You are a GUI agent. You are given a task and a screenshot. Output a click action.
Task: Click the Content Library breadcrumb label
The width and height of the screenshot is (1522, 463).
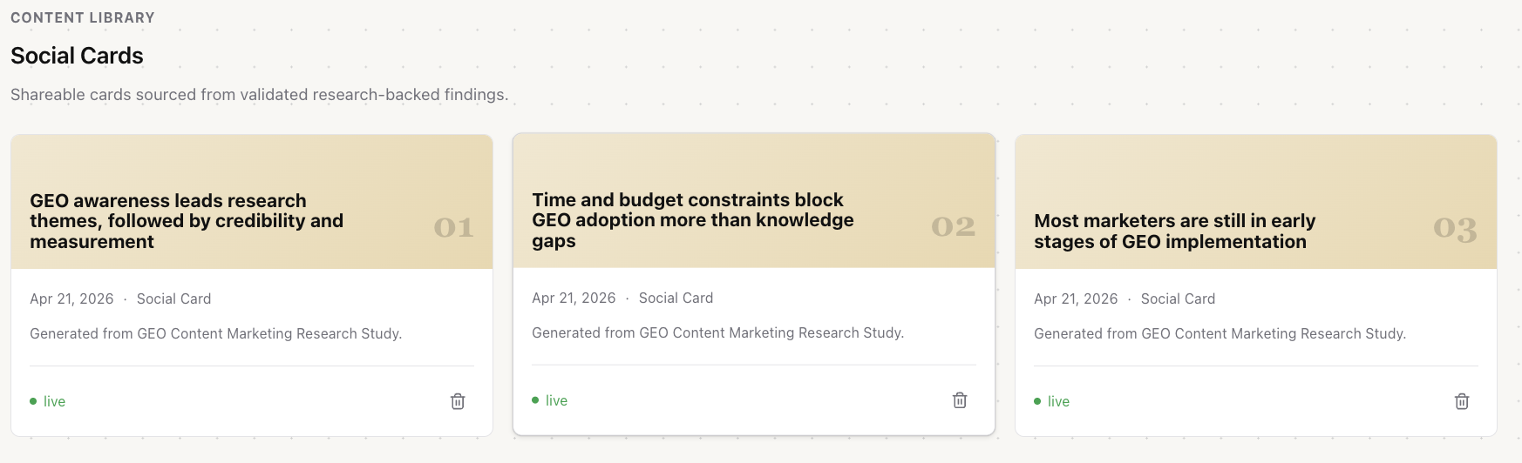(83, 17)
